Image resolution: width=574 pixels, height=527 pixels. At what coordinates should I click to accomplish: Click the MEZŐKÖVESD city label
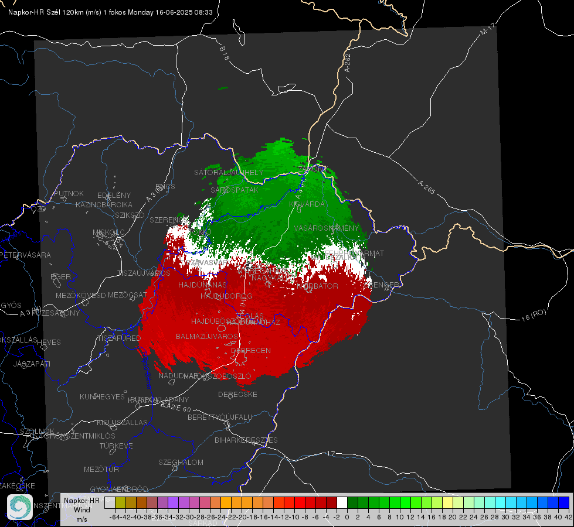tap(80, 295)
